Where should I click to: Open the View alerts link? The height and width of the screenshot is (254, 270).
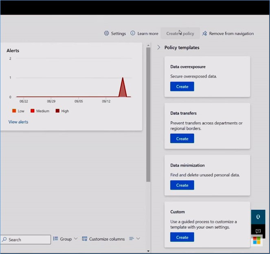tap(18, 122)
